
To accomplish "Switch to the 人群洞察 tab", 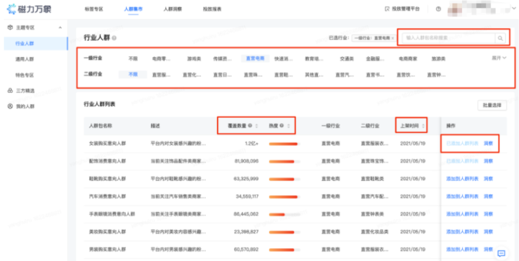I will coord(173,9).
